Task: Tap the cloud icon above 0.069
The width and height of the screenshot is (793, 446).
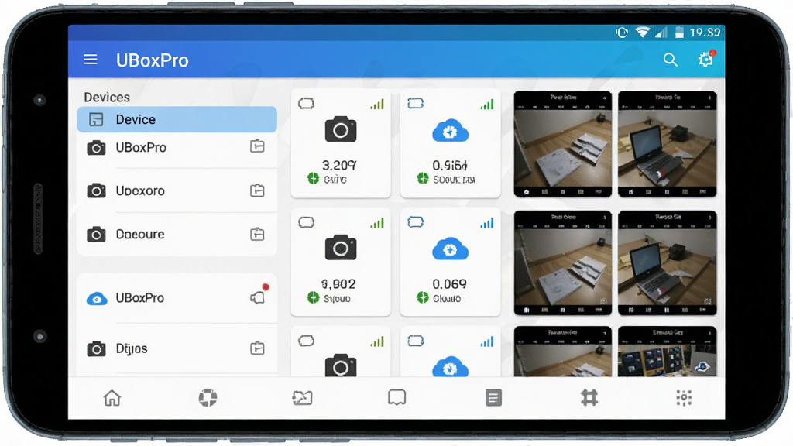Action: click(450, 249)
